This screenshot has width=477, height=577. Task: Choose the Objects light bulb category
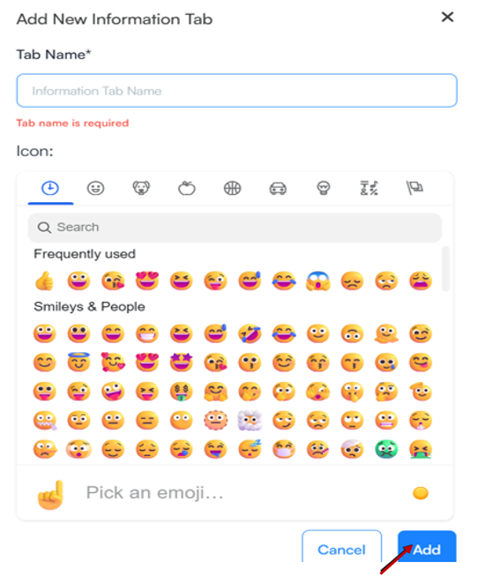(324, 188)
